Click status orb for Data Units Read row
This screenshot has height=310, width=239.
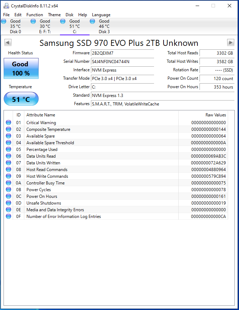8,156
